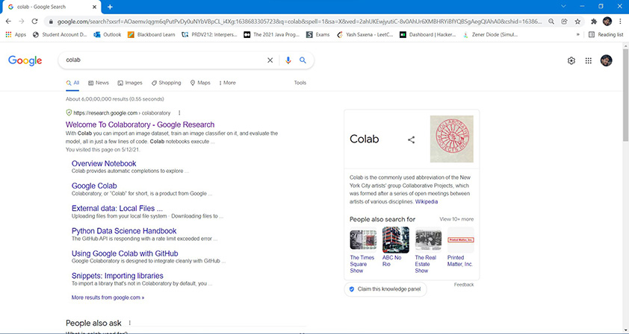The image size is (629, 334).
Task: Click the green shield icon beside result URL
Action: pos(69,113)
